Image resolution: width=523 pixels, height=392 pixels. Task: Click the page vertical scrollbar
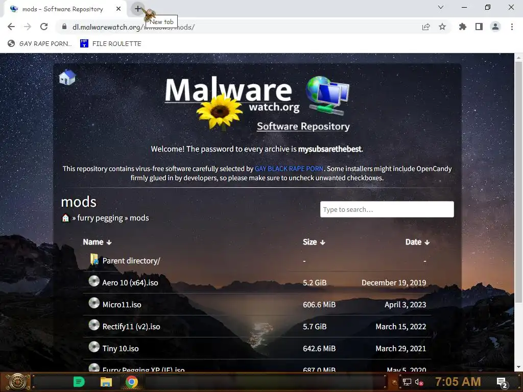tap(518, 182)
